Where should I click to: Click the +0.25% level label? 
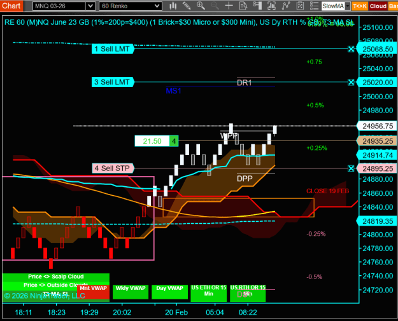pyautogui.click(x=316, y=148)
